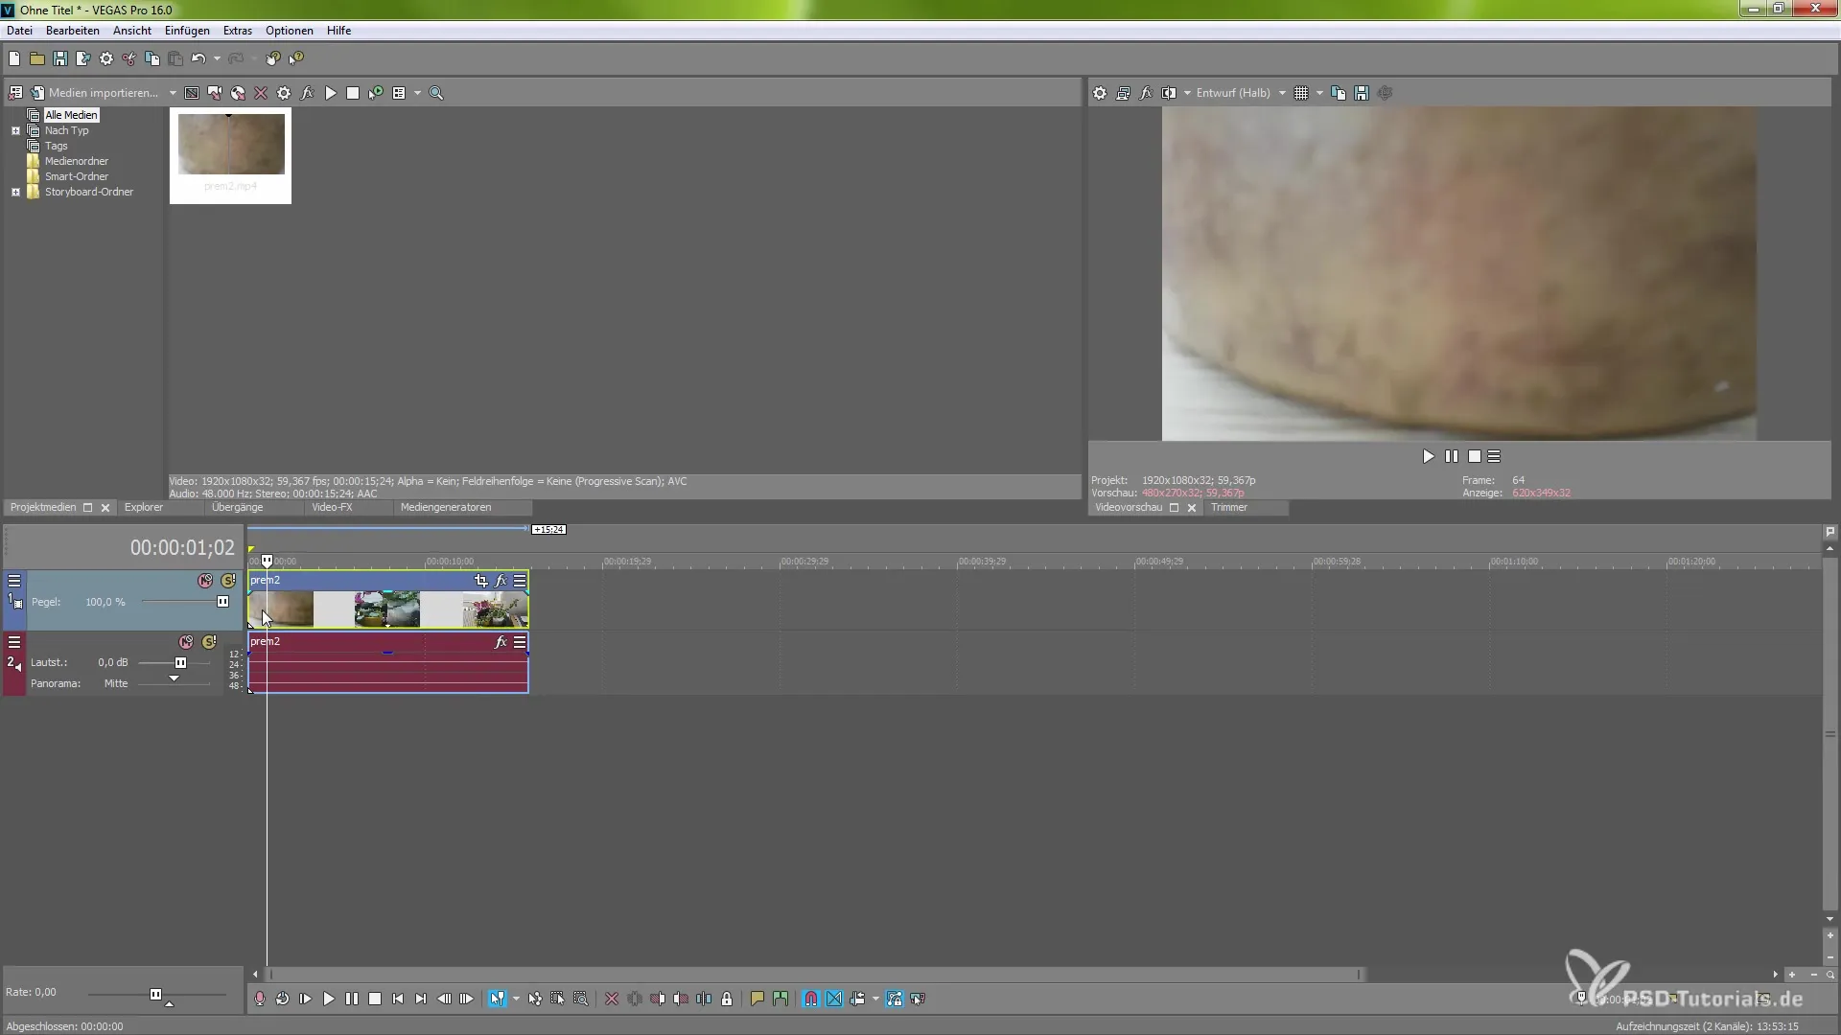Switch to Trimmer tab

point(1228,507)
